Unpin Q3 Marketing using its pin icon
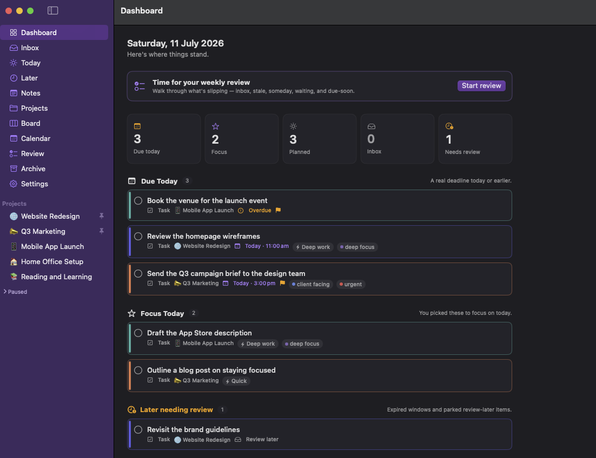 [x=102, y=231]
